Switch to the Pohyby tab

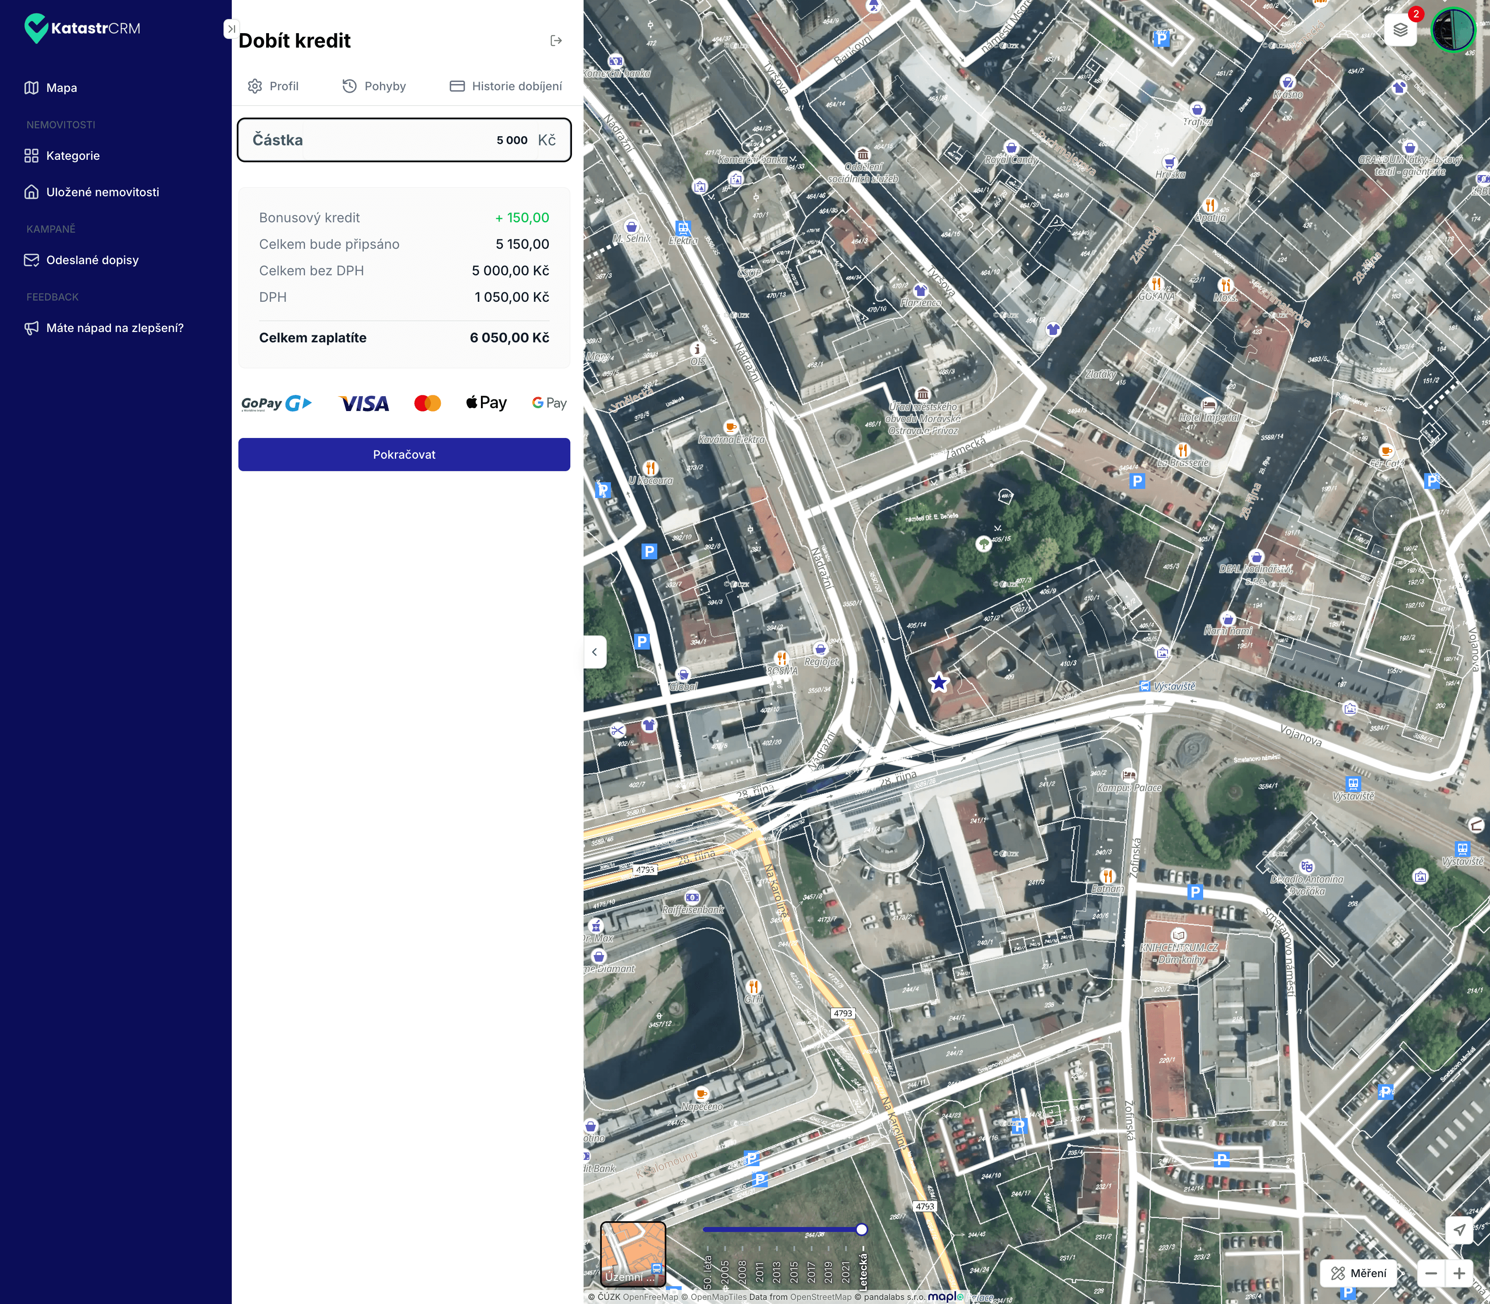click(x=374, y=86)
